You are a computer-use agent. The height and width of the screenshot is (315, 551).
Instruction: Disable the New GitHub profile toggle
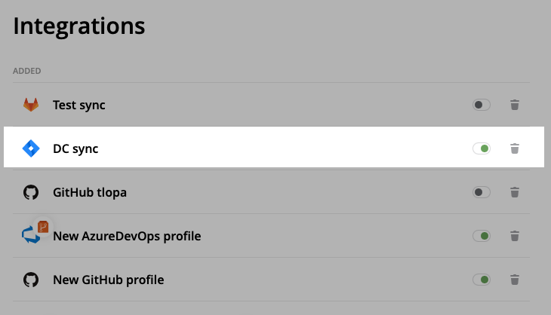(x=482, y=280)
